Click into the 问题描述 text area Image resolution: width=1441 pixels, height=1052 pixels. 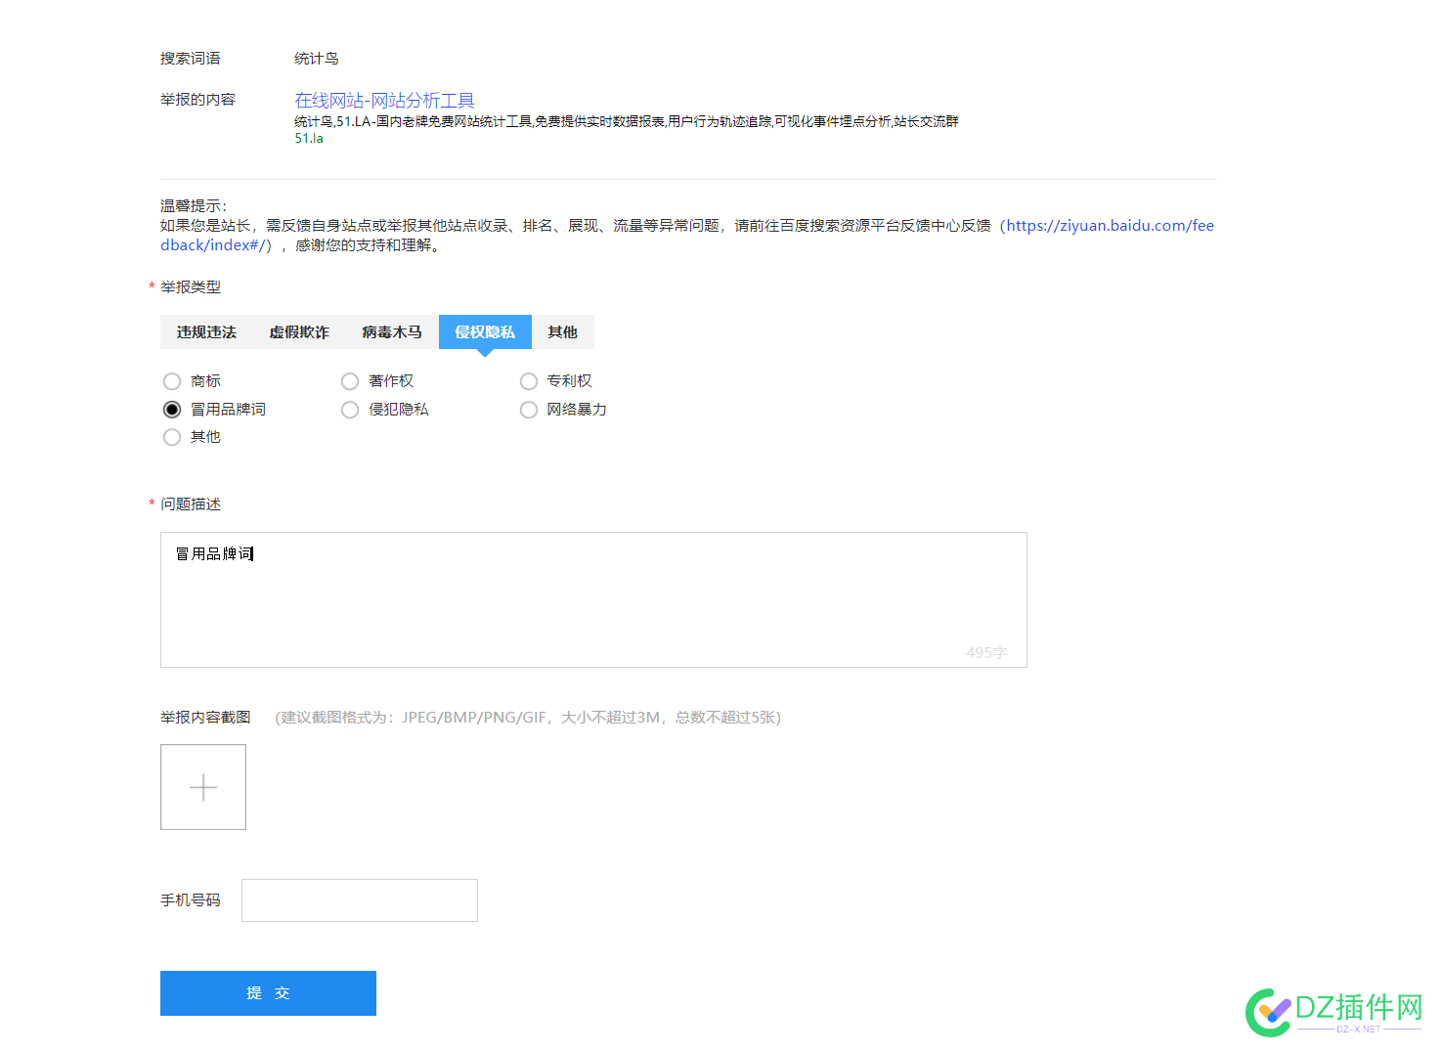(593, 599)
